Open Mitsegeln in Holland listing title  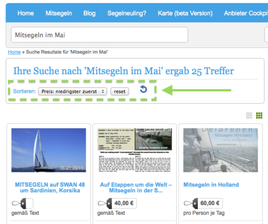coord(211,185)
